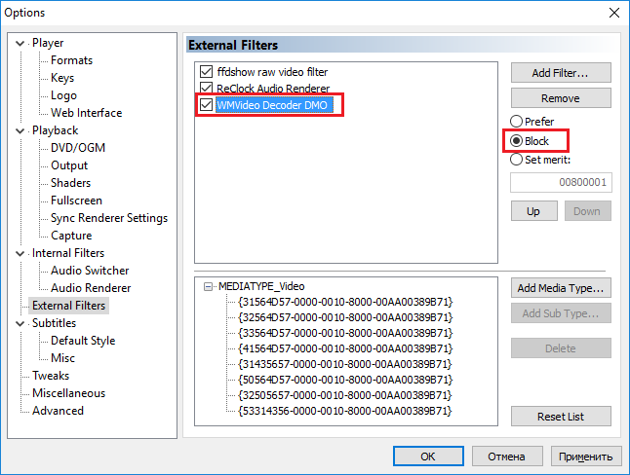Click the Add Filter button

coord(561,73)
